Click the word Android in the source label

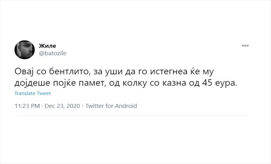(126, 106)
